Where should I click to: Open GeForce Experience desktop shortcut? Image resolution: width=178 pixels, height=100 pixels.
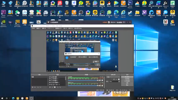click(x=3, y=23)
